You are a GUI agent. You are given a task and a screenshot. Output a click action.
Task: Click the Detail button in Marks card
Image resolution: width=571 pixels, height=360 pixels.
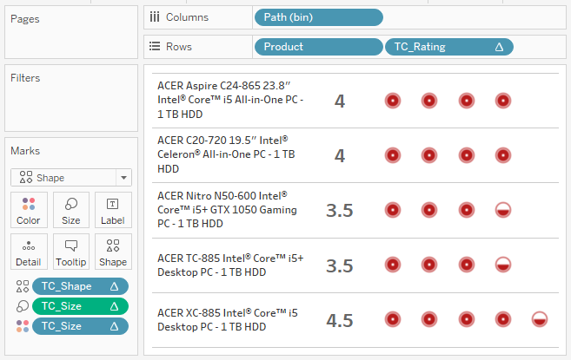click(x=29, y=252)
